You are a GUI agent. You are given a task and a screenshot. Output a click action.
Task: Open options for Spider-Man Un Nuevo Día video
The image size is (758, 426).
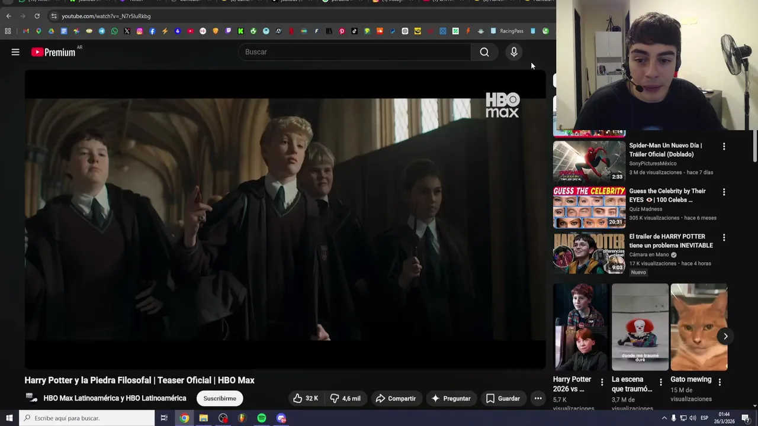pos(724,146)
